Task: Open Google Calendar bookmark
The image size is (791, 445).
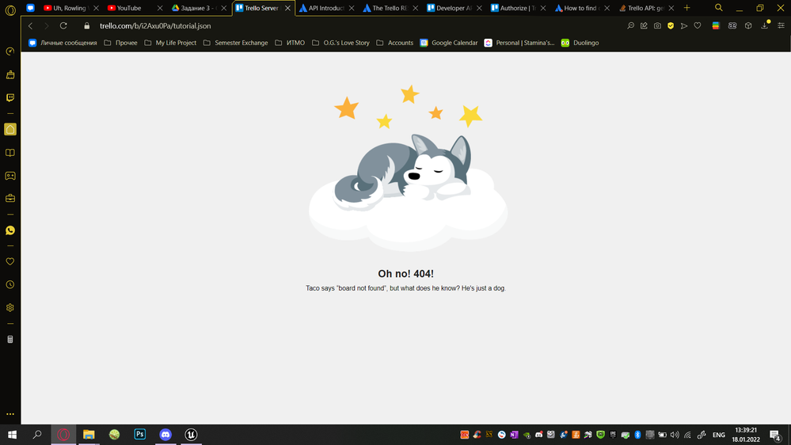Action: pyautogui.click(x=448, y=43)
